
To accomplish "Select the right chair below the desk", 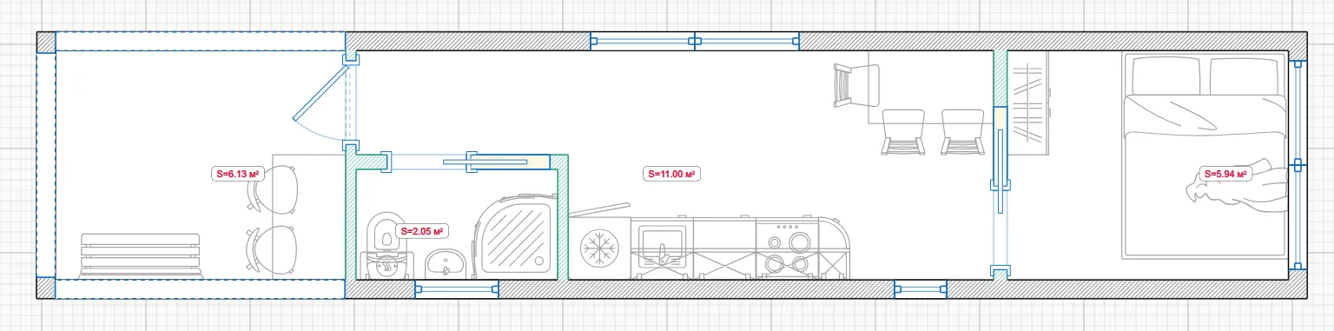I will tap(964, 132).
